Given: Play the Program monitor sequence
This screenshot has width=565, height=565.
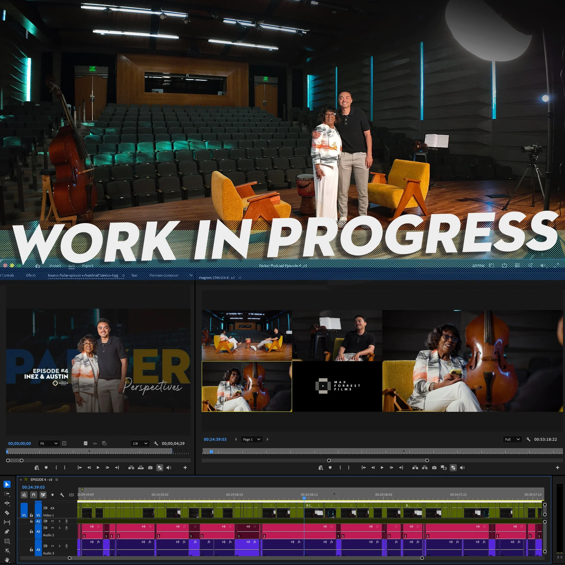Looking at the screenshot, I should click(x=382, y=468).
